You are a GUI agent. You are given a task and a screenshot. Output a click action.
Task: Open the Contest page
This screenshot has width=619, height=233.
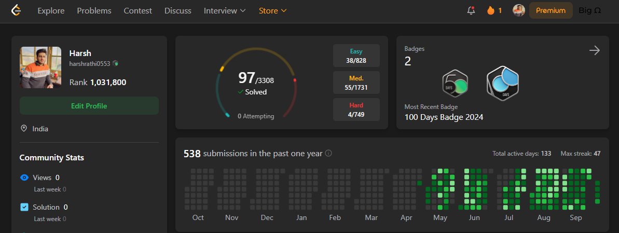(138, 11)
